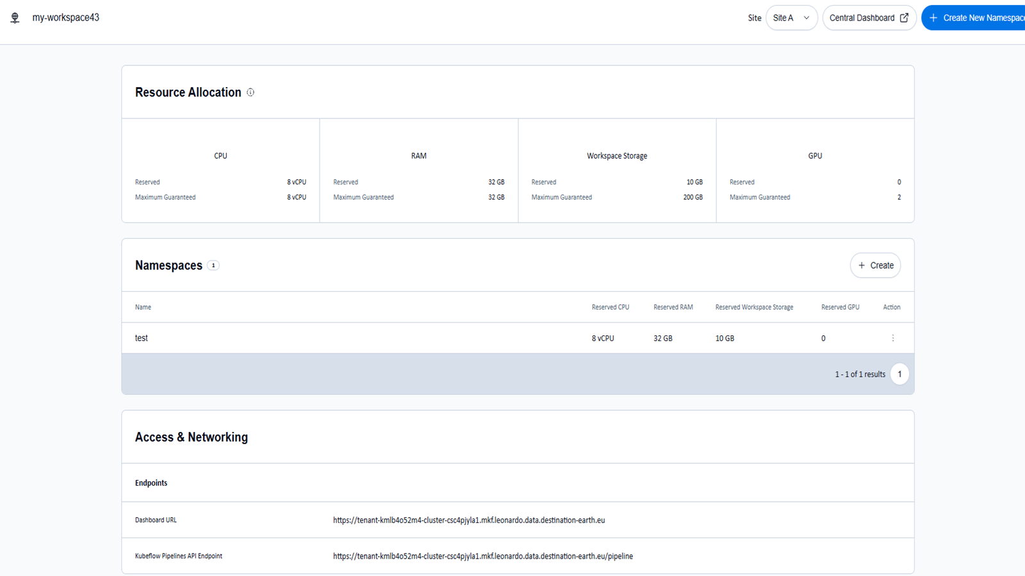Image resolution: width=1025 pixels, height=576 pixels.
Task: Click the plus icon in the Create button
Action: pos(862,266)
